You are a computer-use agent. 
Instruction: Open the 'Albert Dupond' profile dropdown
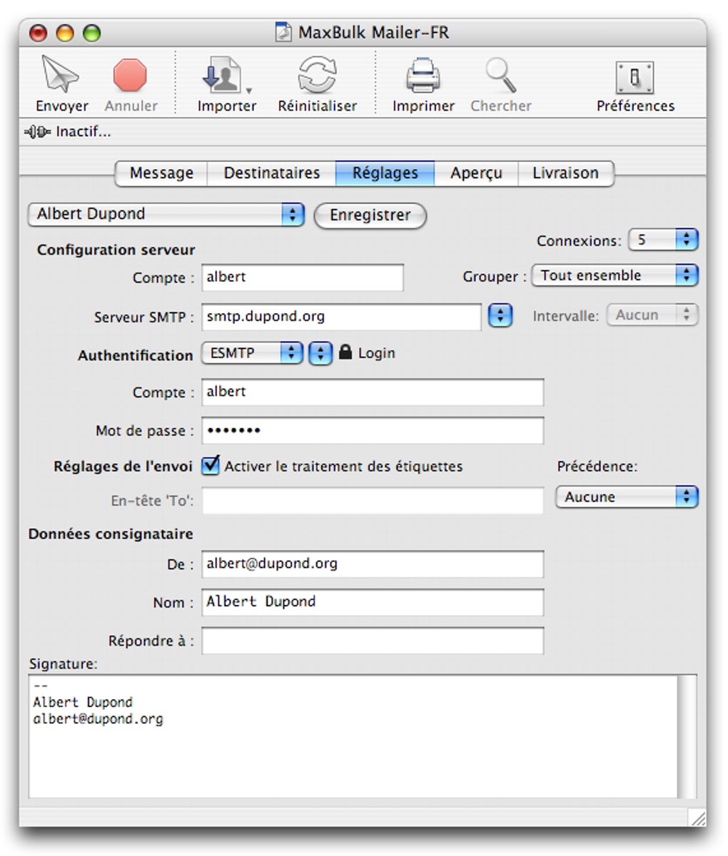coord(166,213)
